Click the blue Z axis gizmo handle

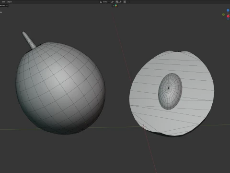point(228,10)
